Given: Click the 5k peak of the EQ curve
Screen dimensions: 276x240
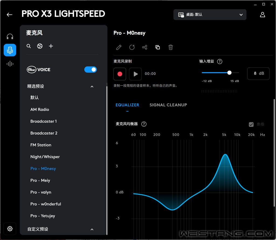Looking at the screenshot, I should tap(225, 155).
